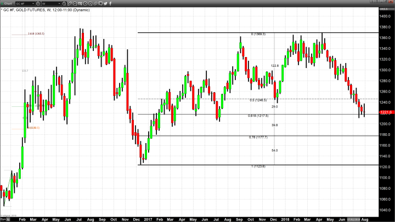Click the round comment bubble icon
The width and height of the screenshot is (395, 222).
[x=75, y=3]
